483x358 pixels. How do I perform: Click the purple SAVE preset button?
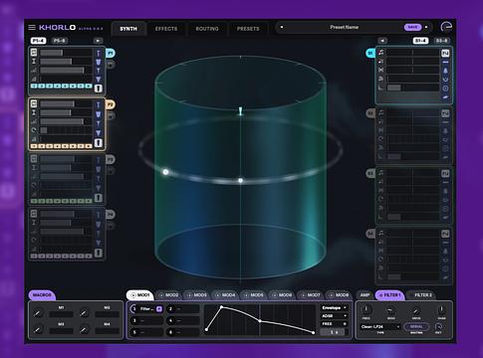412,27
